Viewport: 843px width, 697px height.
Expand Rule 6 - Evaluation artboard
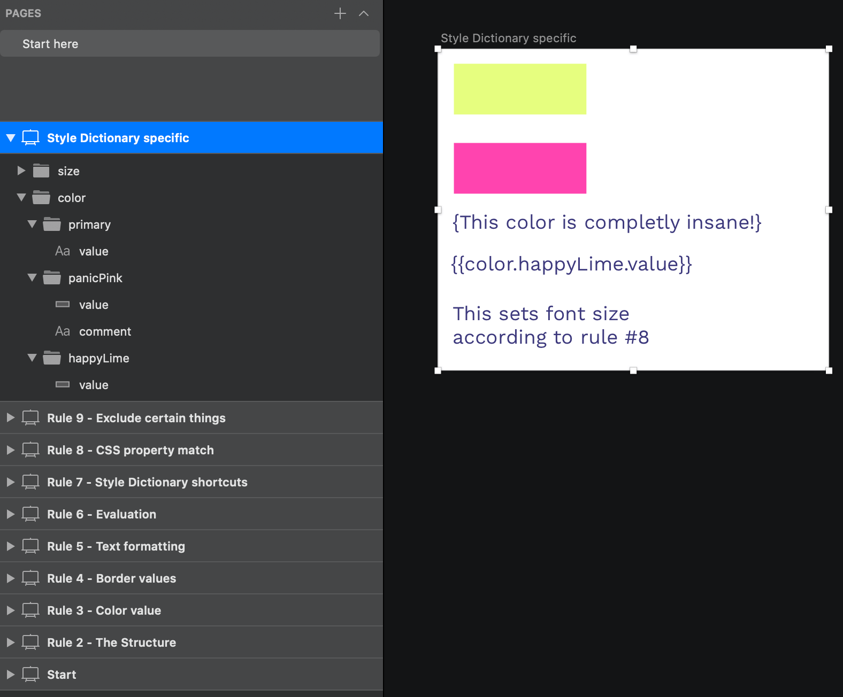tap(11, 514)
